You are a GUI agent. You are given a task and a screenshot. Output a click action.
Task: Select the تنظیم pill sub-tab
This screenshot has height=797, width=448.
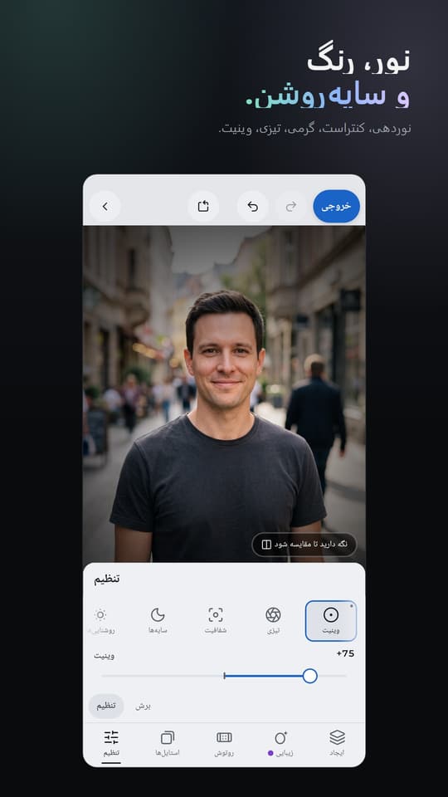(x=106, y=706)
